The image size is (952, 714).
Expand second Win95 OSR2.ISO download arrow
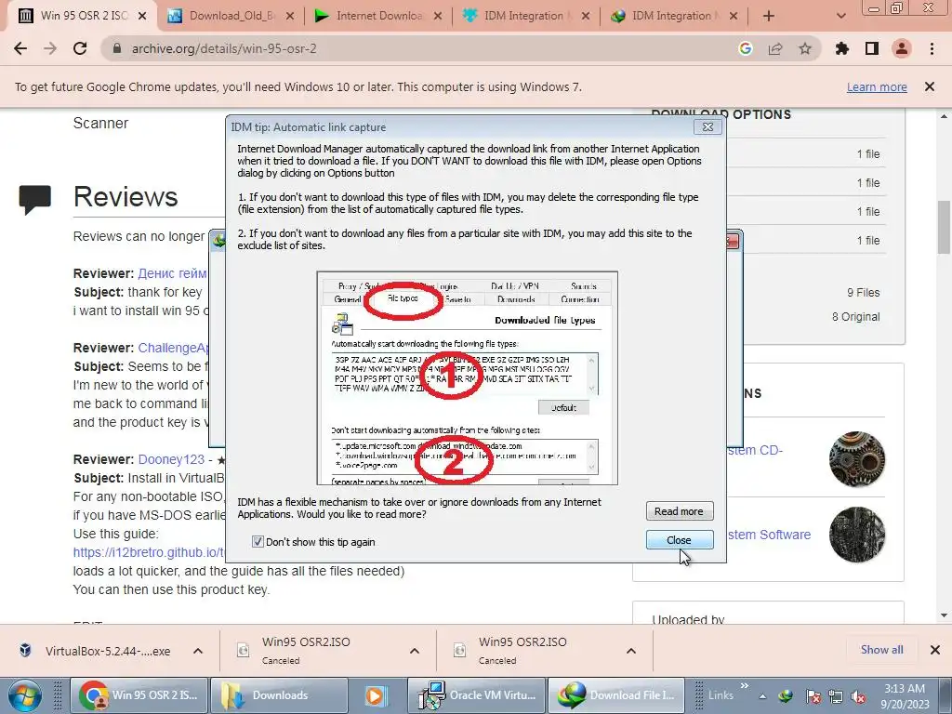[x=631, y=651]
